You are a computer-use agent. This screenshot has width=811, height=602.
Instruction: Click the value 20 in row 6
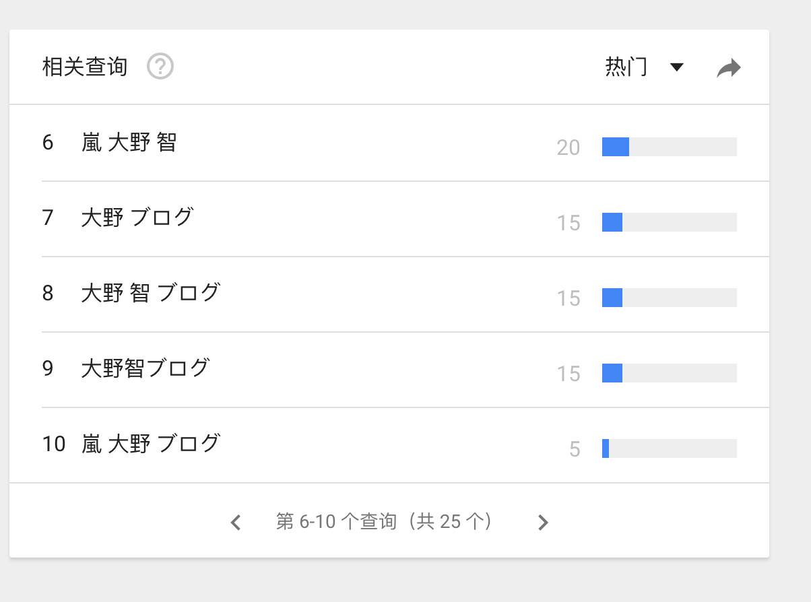pos(568,147)
